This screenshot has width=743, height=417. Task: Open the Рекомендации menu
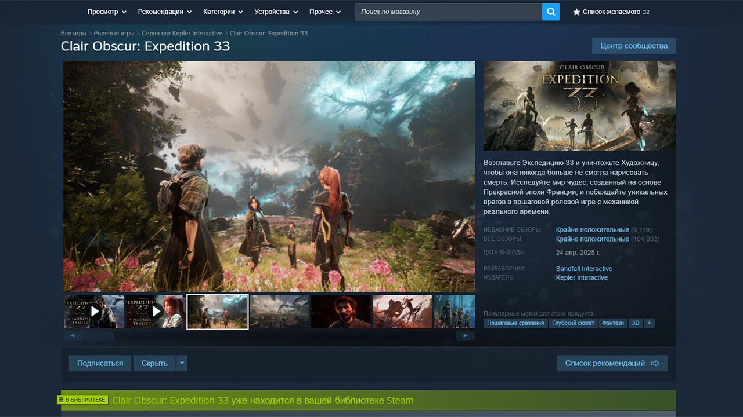[x=165, y=12]
